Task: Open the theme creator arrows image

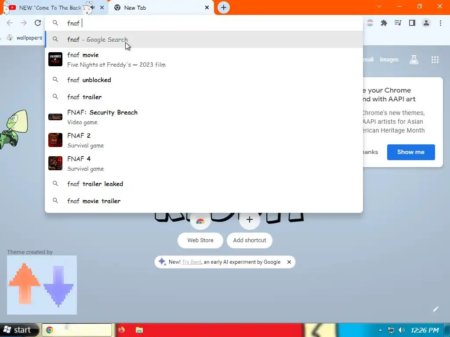Action: click(x=42, y=285)
